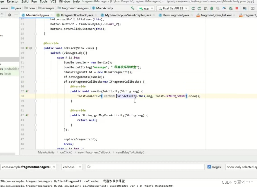Click the override gutter icon on line 28
Viewport: 257px width, 187px height.
tap(27, 48)
